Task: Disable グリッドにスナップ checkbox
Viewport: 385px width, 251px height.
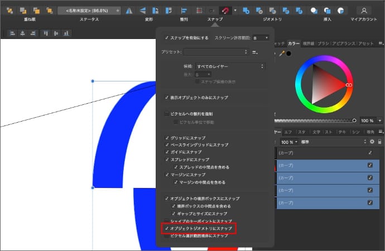Action: tap(166, 138)
